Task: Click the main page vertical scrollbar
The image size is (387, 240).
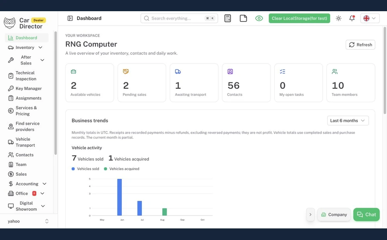Action: tap(385, 70)
